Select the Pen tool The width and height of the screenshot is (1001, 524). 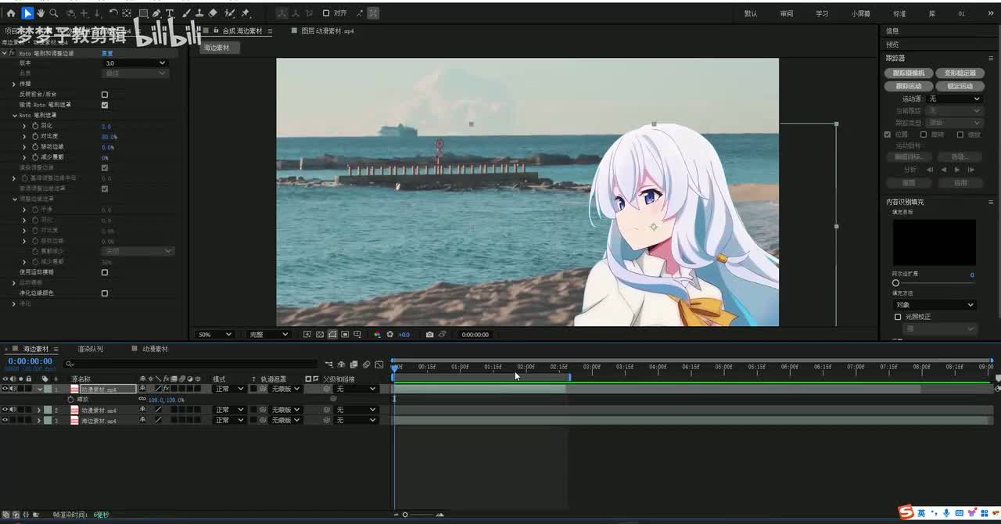tap(157, 13)
